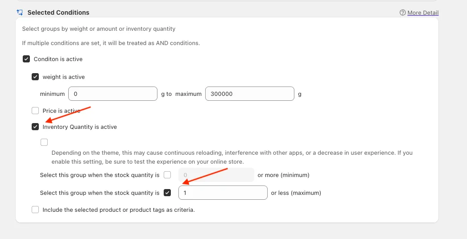
Task: Uncheck the "Conditon is active" checkbox
Action: (26, 59)
